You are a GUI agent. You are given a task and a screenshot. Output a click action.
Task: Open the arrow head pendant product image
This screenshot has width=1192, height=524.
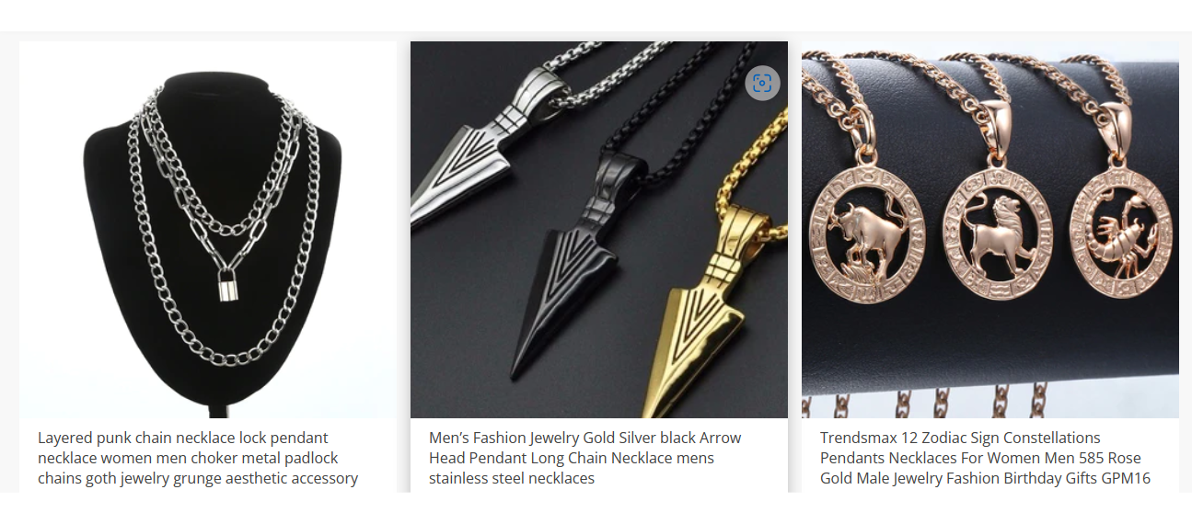(x=599, y=230)
